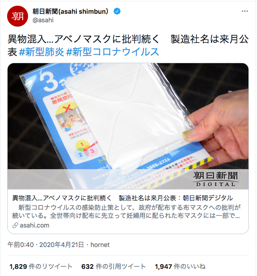This screenshot has height=276, width=257.
Task: Open hashtag #新型コロナウイルス
Action: point(113,52)
